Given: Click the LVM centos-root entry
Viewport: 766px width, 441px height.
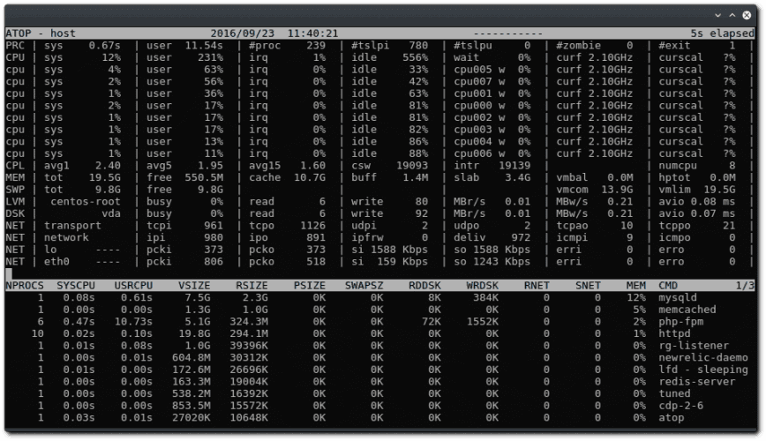Looking at the screenshot, I should click(85, 201).
